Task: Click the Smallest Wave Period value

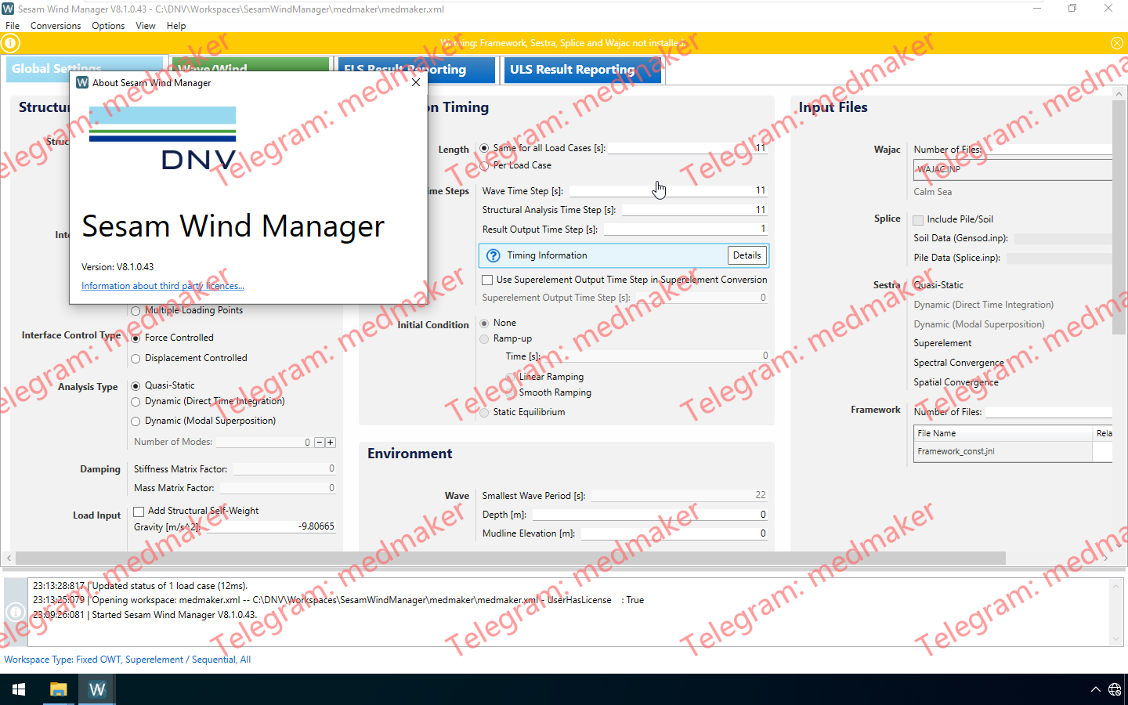Action: click(678, 495)
